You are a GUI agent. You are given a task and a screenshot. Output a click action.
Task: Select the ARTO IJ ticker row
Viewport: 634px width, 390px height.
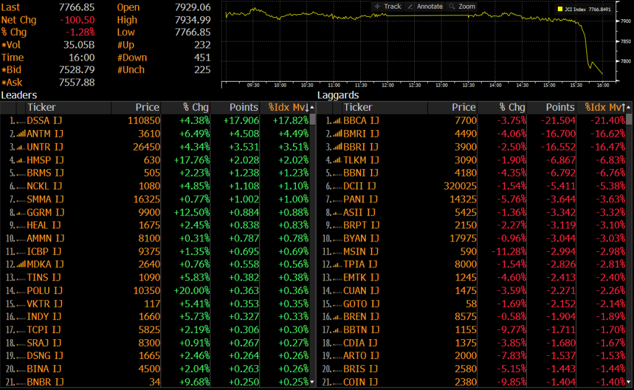471,356
